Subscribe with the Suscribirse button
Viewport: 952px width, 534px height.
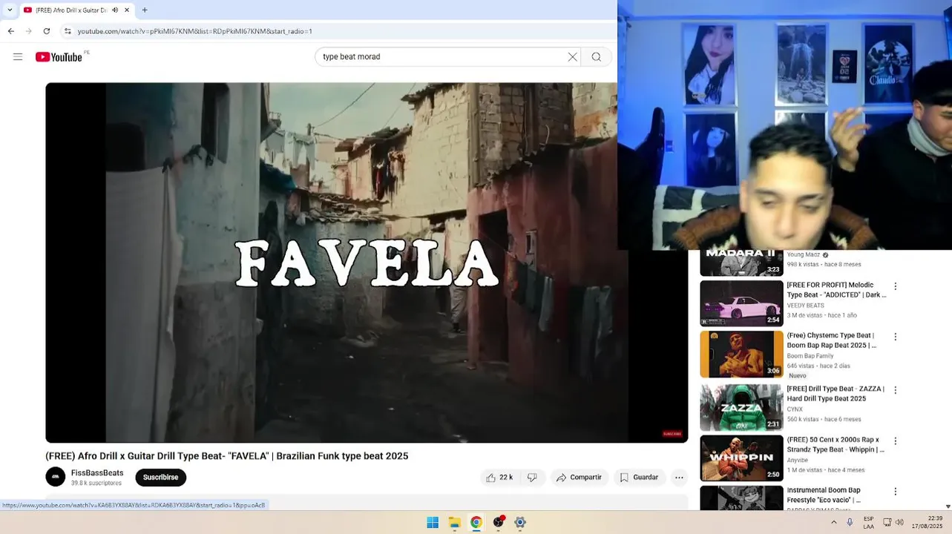coord(160,478)
